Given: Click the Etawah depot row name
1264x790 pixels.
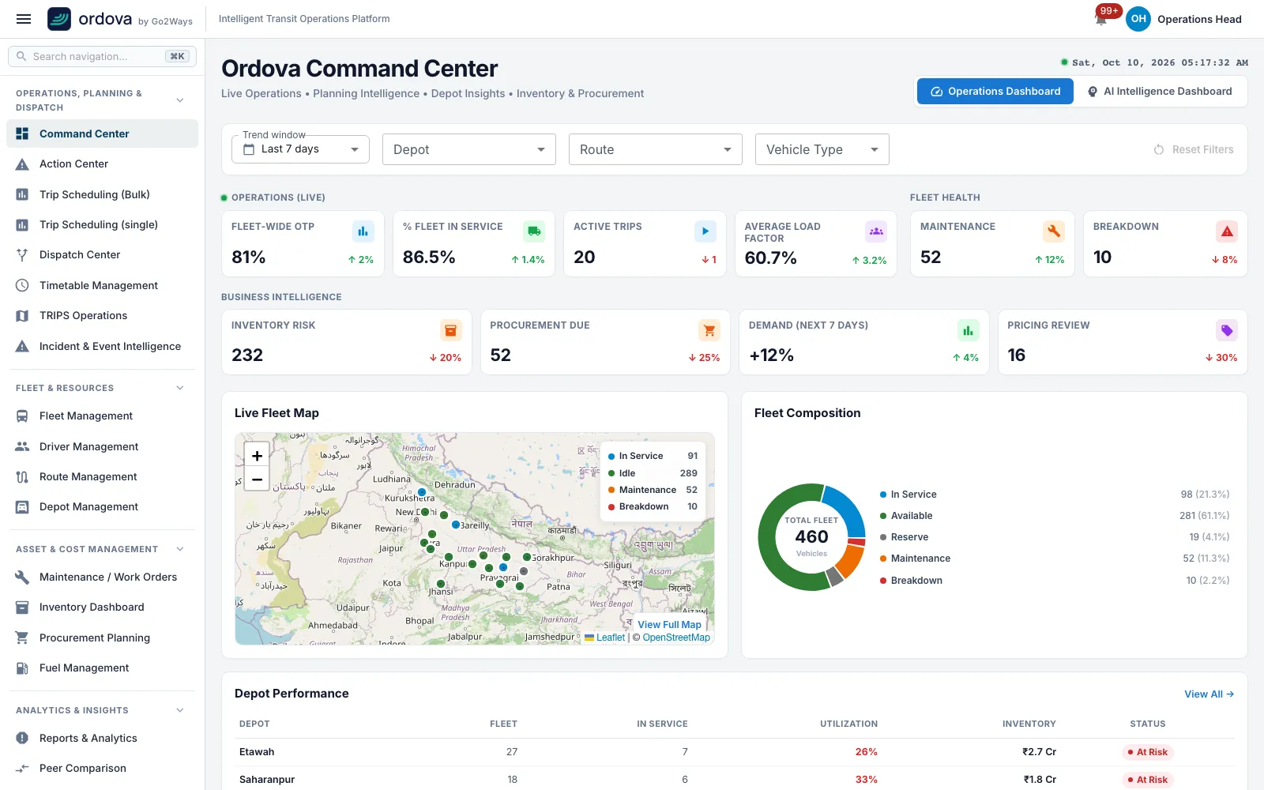Looking at the screenshot, I should click(257, 752).
